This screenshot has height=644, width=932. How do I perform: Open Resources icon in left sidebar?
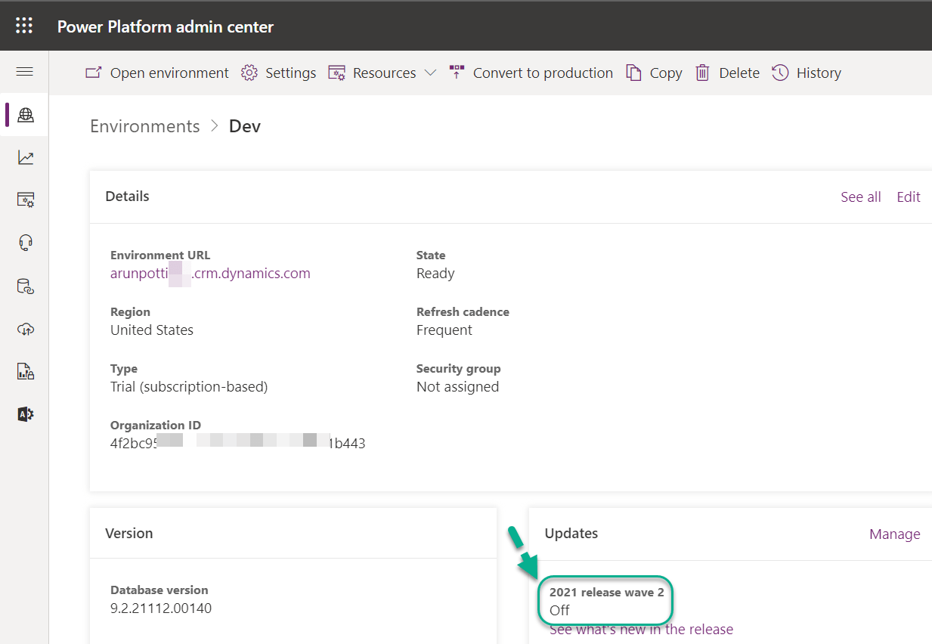[26, 200]
